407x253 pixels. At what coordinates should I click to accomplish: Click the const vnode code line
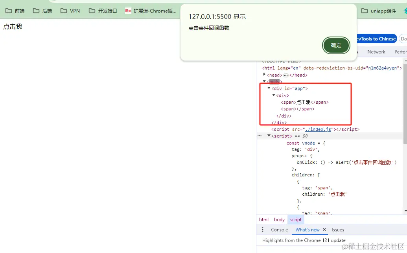(x=306, y=143)
